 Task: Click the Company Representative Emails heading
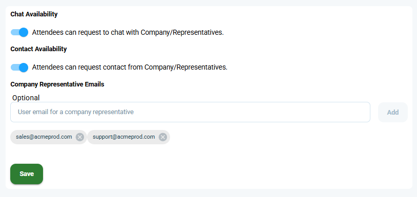coord(57,84)
